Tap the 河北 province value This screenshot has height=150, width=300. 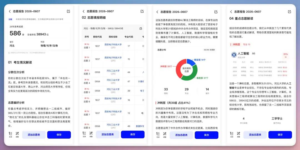point(12,46)
